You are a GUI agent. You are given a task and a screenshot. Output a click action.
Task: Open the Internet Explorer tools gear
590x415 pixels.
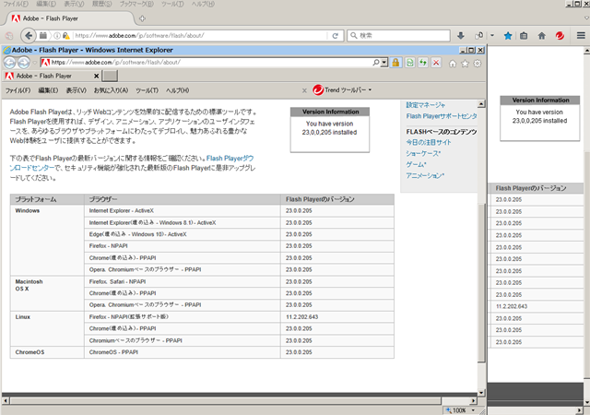point(478,64)
